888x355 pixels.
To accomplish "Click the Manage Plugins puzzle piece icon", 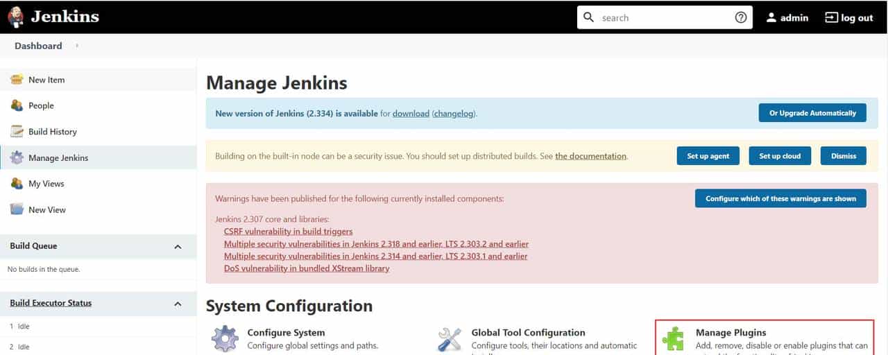I will tap(673, 339).
